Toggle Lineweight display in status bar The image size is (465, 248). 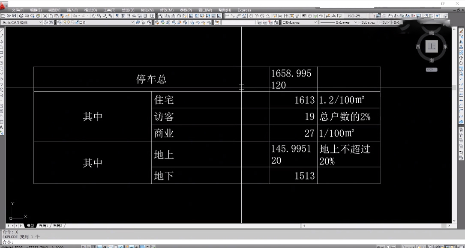click(x=136, y=246)
